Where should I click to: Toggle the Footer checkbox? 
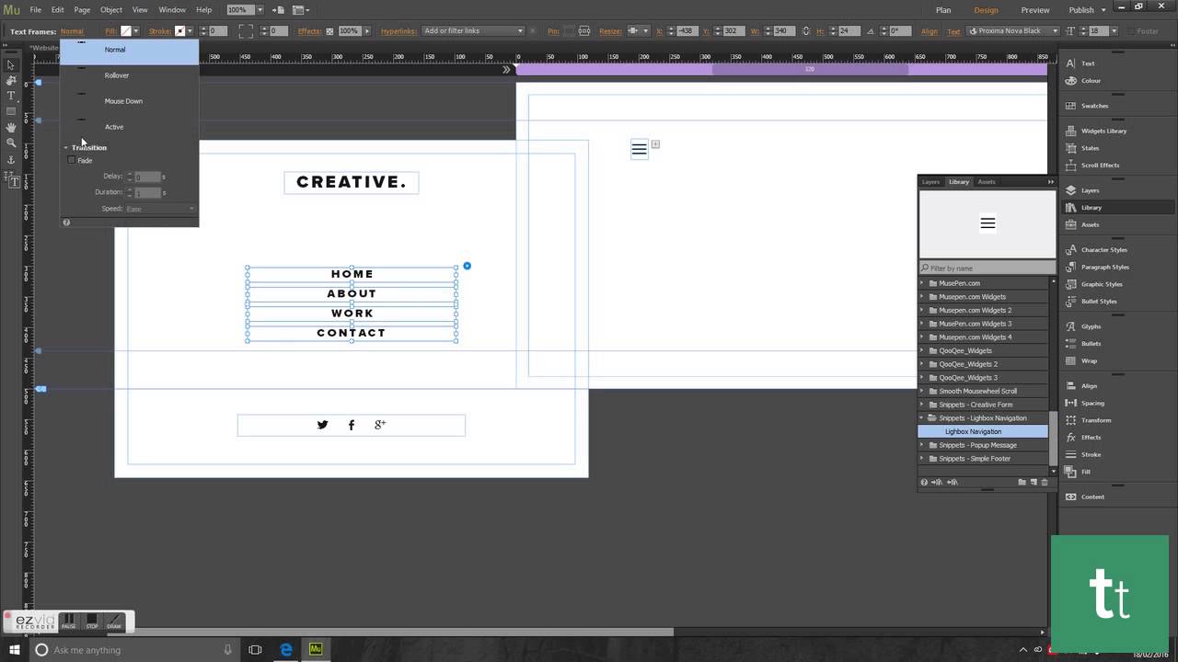[x=1129, y=31]
